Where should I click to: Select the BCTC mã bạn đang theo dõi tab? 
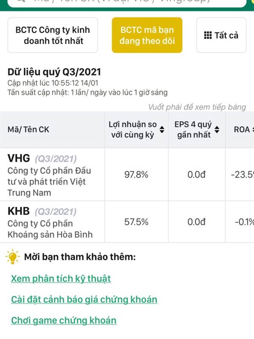coord(147,35)
